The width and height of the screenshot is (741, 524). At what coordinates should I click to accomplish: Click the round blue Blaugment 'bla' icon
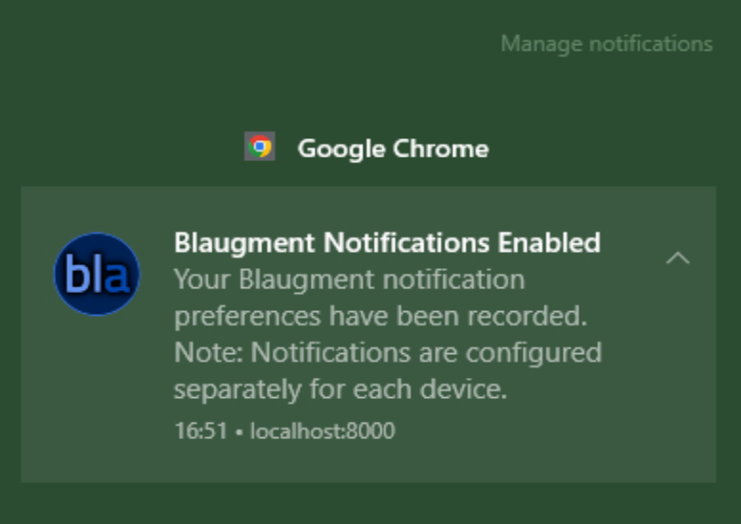96,274
